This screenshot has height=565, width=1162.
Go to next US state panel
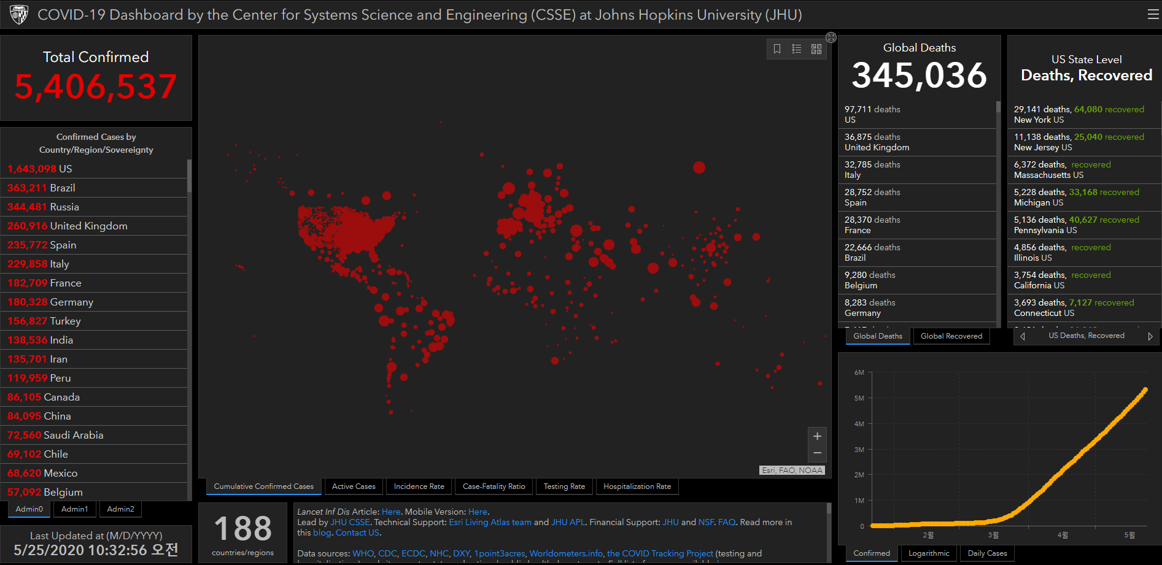(x=1150, y=336)
